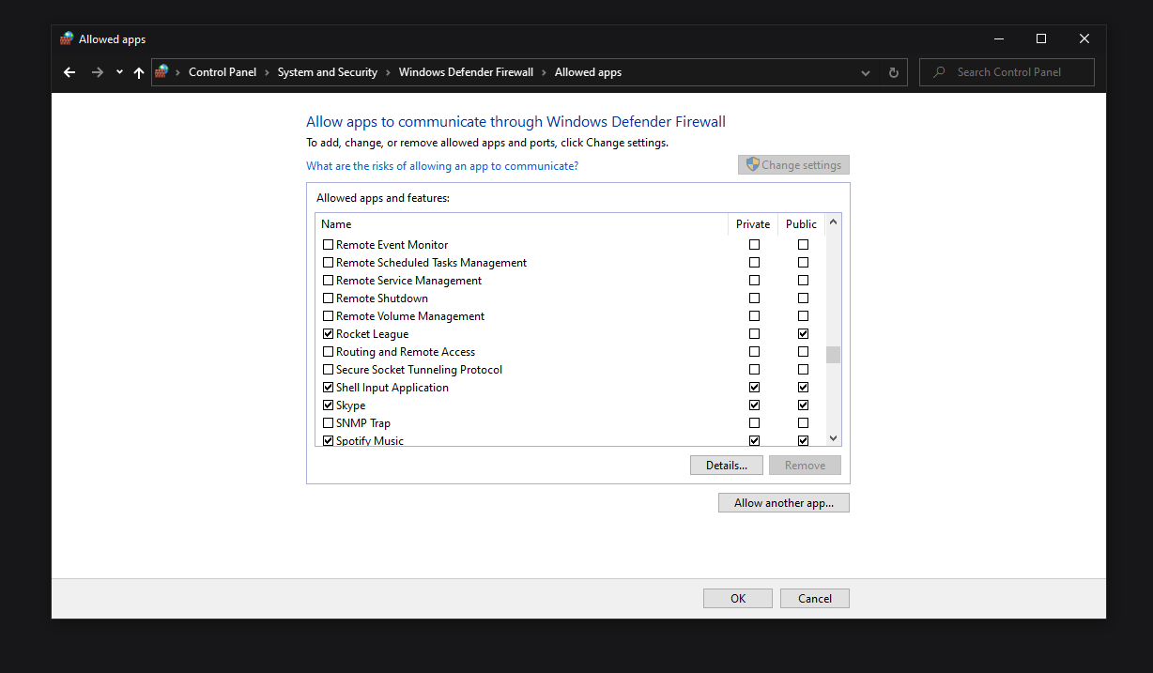Viewport: 1153px width, 673px height.
Task: Enable Routing and Remote Access checkbox
Action: [329, 352]
